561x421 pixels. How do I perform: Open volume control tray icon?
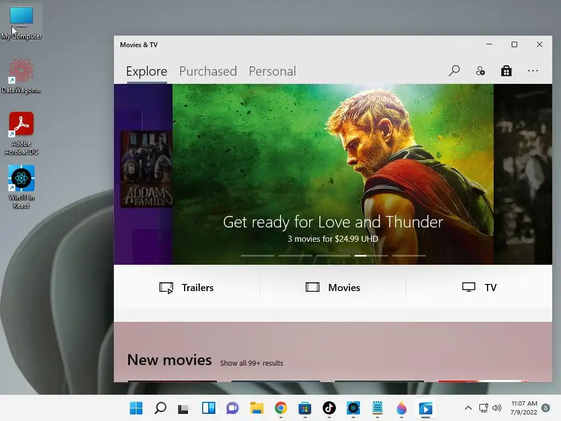click(x=496, y=408)
